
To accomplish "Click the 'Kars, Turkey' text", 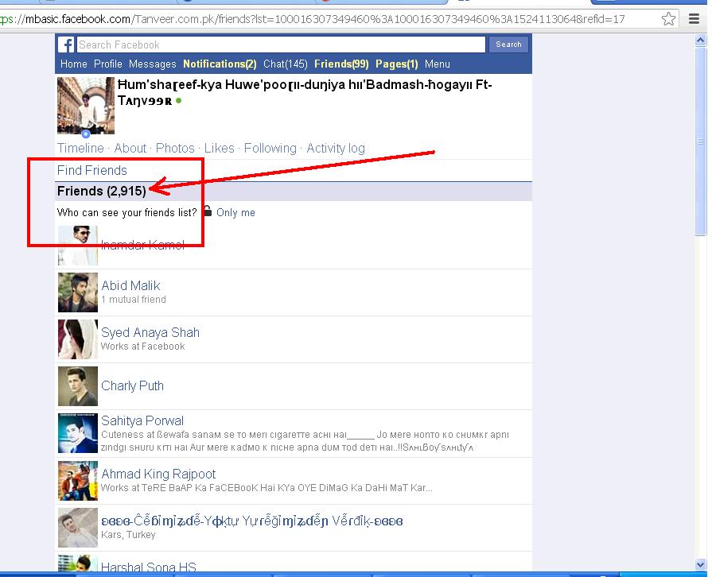I will pos(128,535).
